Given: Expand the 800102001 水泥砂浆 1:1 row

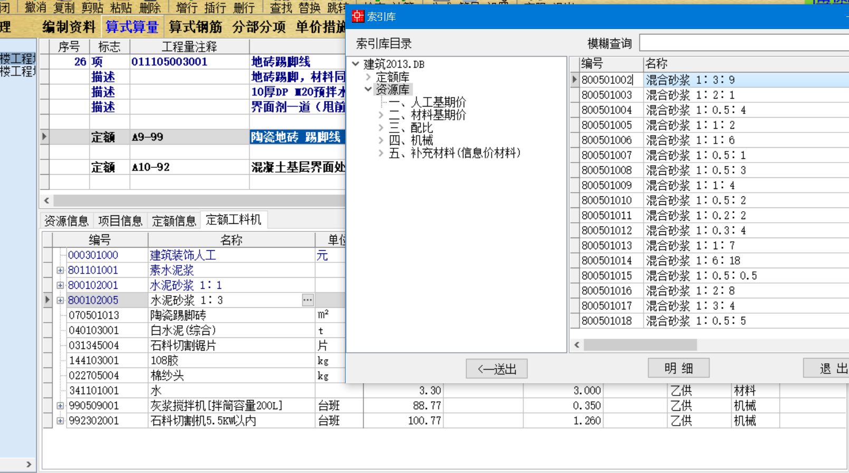Looking at the screenshot, I should click(x=60, y=285).
